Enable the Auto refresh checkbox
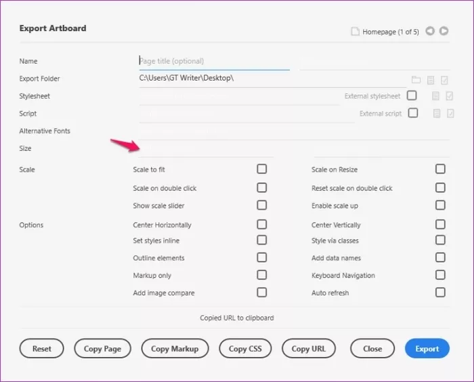Screen dimensions: 474x382 pos(440,293)
